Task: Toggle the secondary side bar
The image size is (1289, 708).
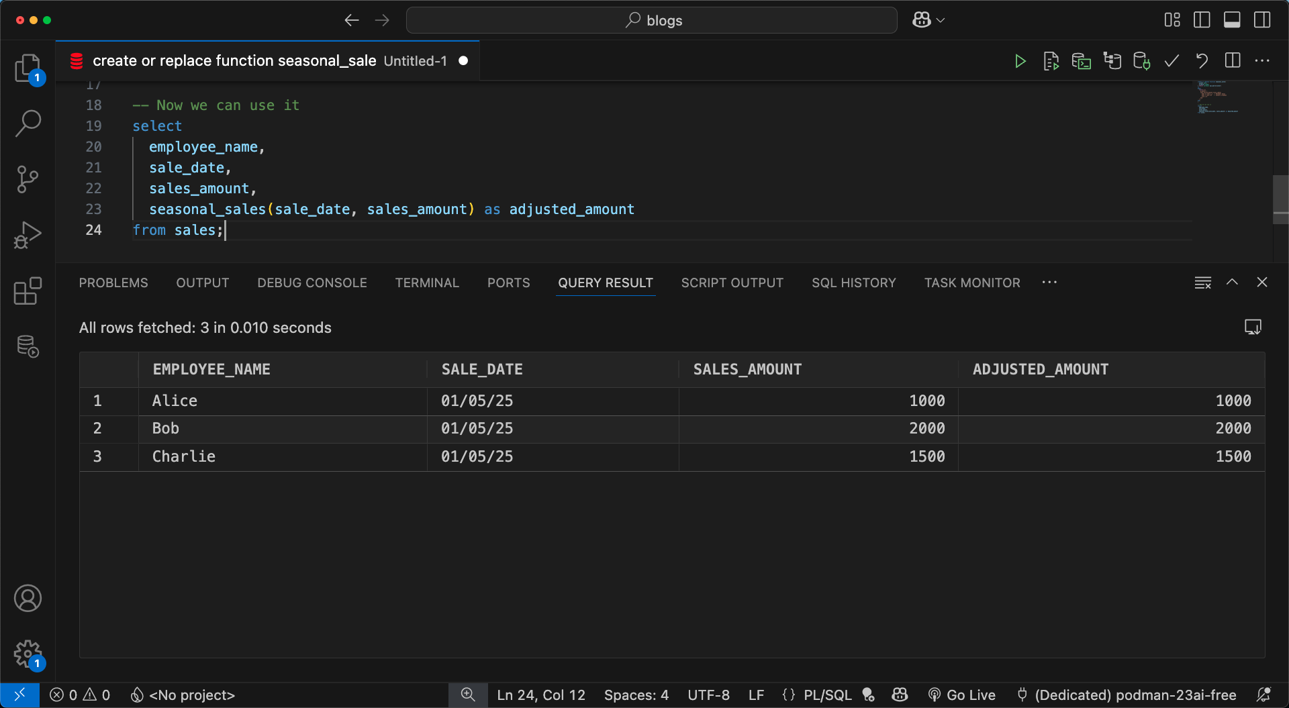Action: click(1262, 20)
